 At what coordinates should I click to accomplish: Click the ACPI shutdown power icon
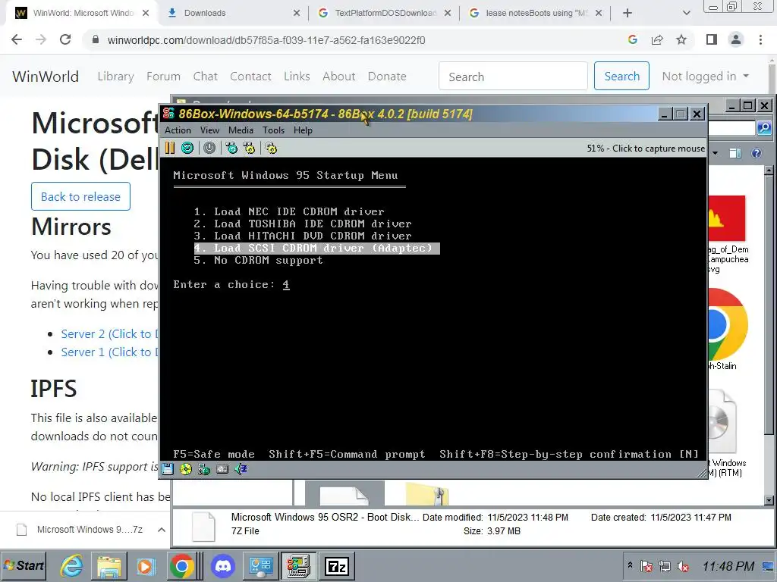tap(209, 148)
